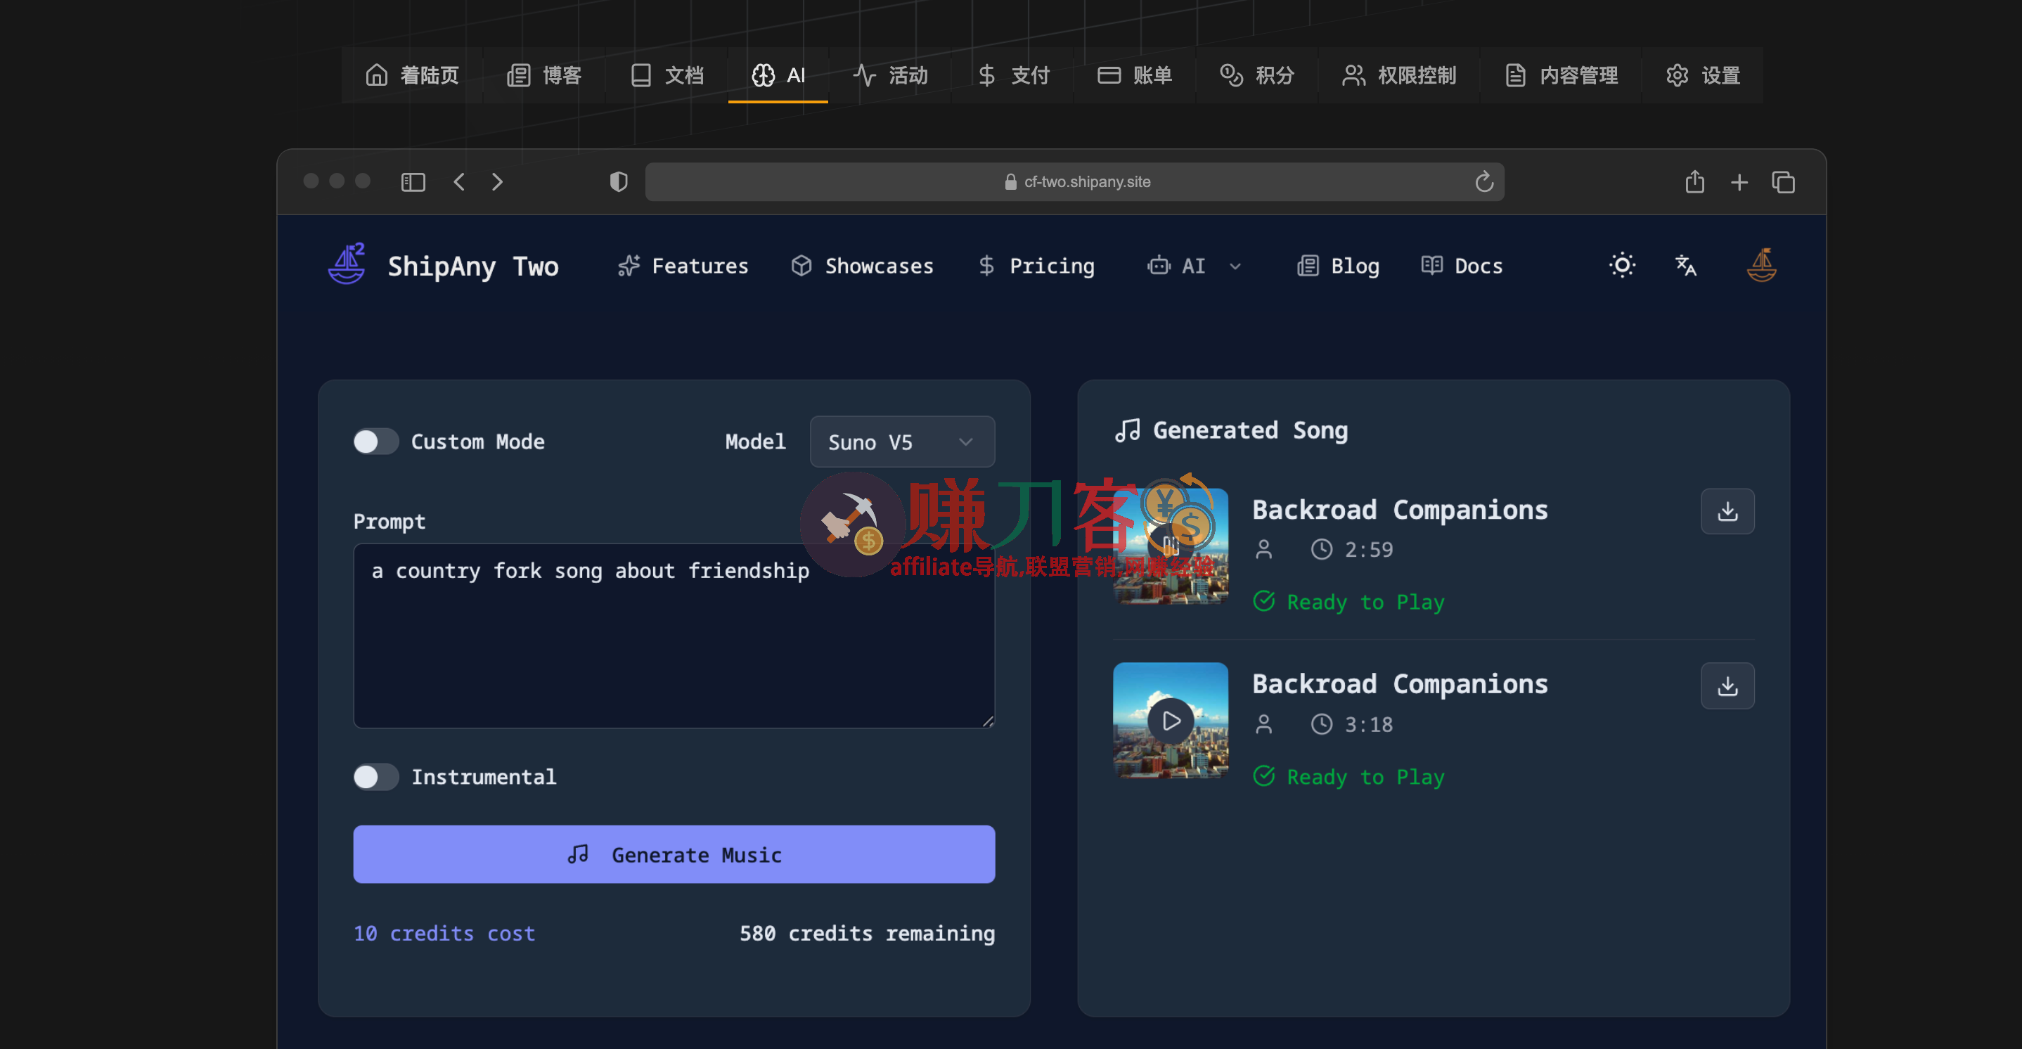Open the 权限控制 tab
2022x1049 pixels.
point(1400,75)
